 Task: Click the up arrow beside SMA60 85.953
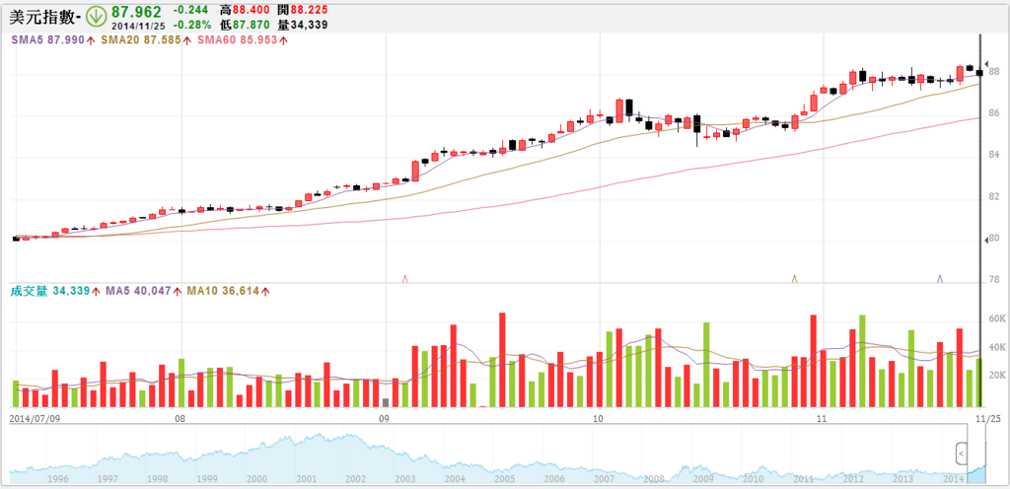283,39
